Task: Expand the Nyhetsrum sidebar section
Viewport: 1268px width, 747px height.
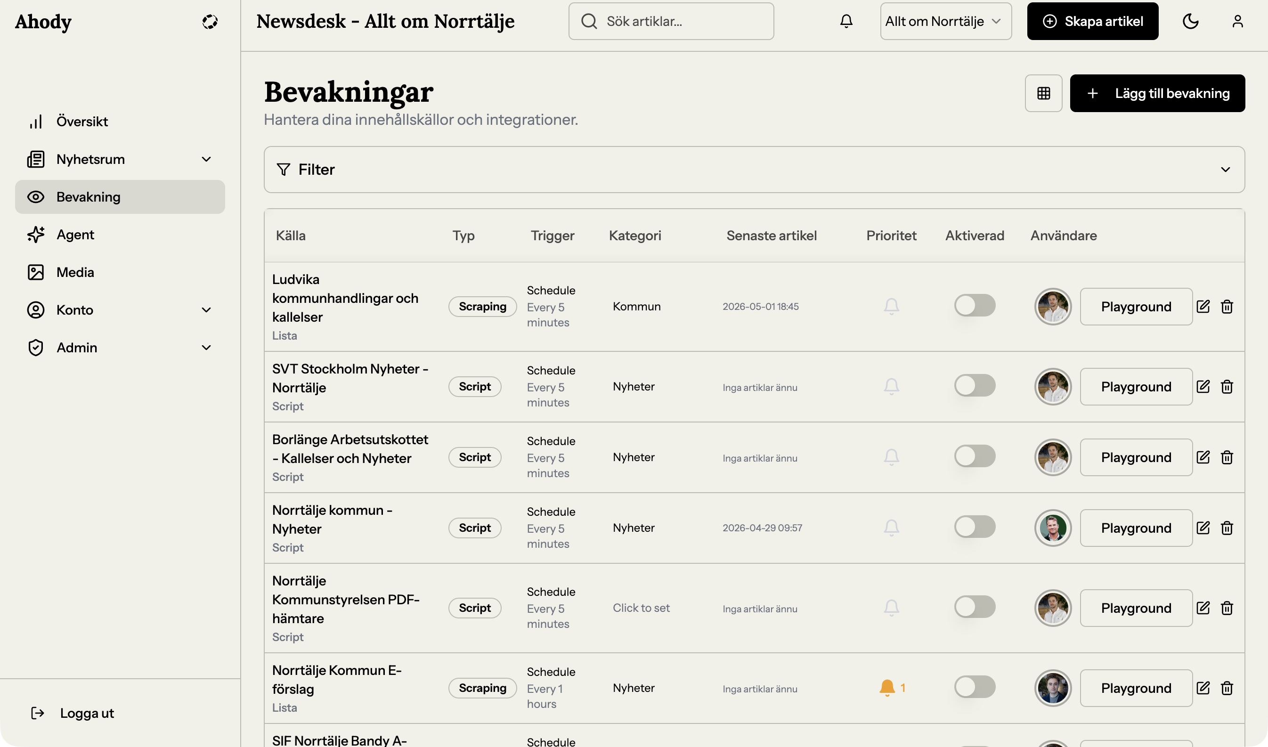Action: (x=120, y=159)
